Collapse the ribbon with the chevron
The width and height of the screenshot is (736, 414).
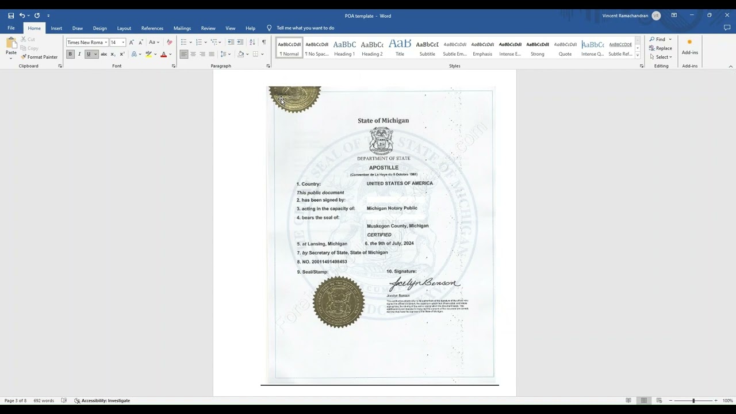tap(731, 66)
